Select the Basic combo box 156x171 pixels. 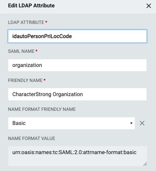(72, 123)
